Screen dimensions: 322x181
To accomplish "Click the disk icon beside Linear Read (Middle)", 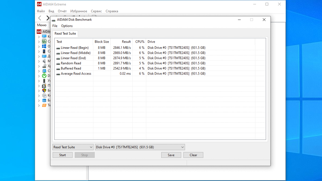I will point(58,53).
